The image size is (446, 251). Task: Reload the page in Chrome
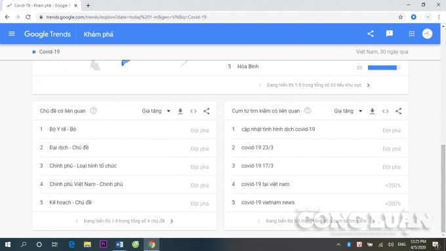pyautogui.click(x=28, y=17)
